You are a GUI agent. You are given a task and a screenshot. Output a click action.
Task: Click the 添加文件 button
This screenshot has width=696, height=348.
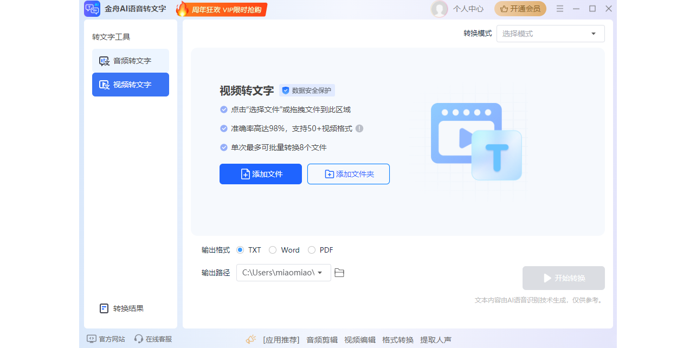(x=260, y=173)
